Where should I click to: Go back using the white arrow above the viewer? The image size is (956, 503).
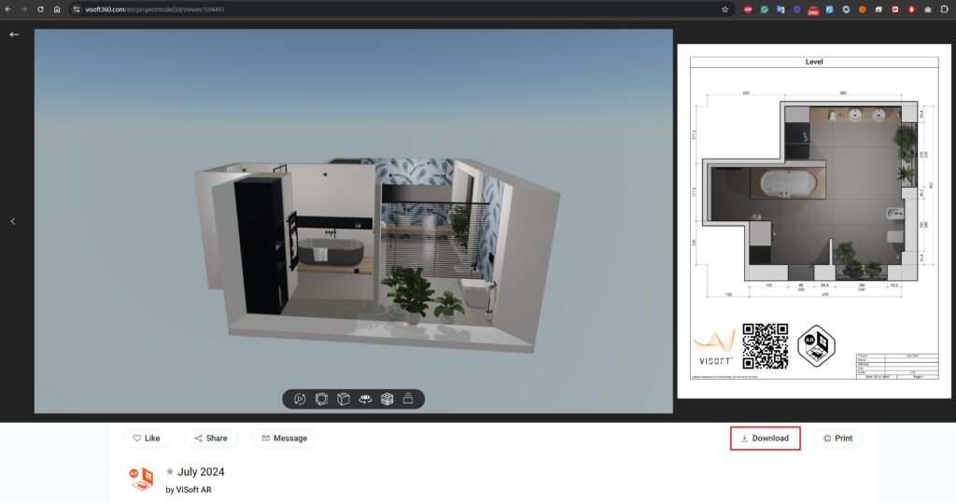click(14, 34)
